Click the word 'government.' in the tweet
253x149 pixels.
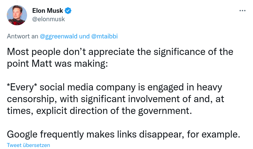click(x=165, y=111)
